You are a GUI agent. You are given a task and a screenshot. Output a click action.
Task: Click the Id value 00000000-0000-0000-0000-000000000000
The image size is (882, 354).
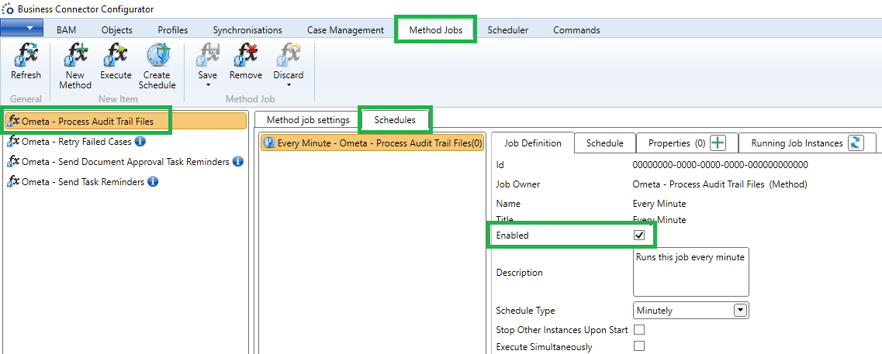coord(721,165)
